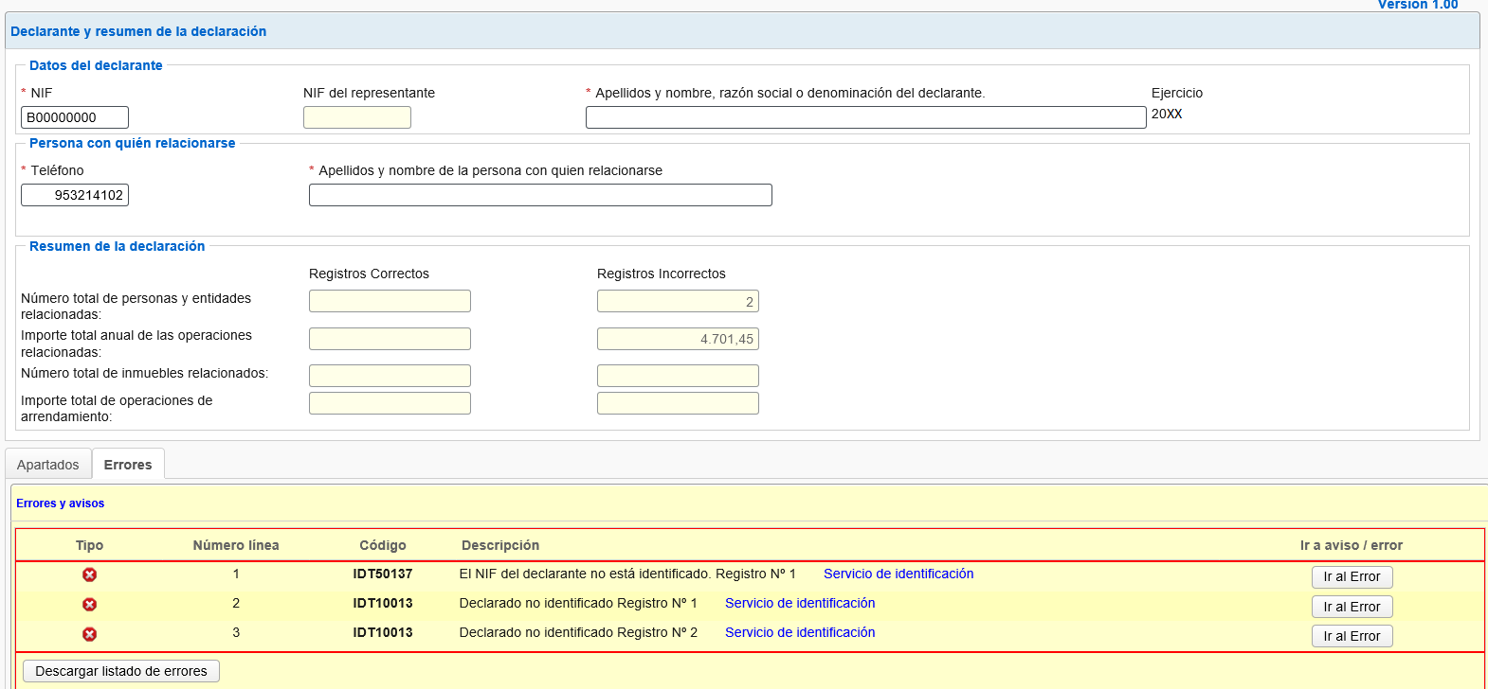Focus the NIF input field with B00000000
Screen dimensions: 1488x689
tap(75, 117)
